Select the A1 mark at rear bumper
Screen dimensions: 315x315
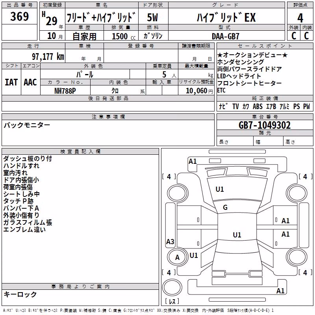(x=280, y=291)
